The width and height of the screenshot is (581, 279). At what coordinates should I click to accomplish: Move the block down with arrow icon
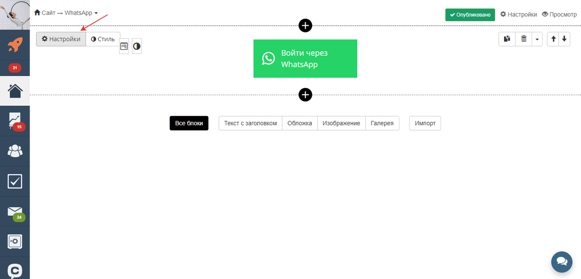564,39
